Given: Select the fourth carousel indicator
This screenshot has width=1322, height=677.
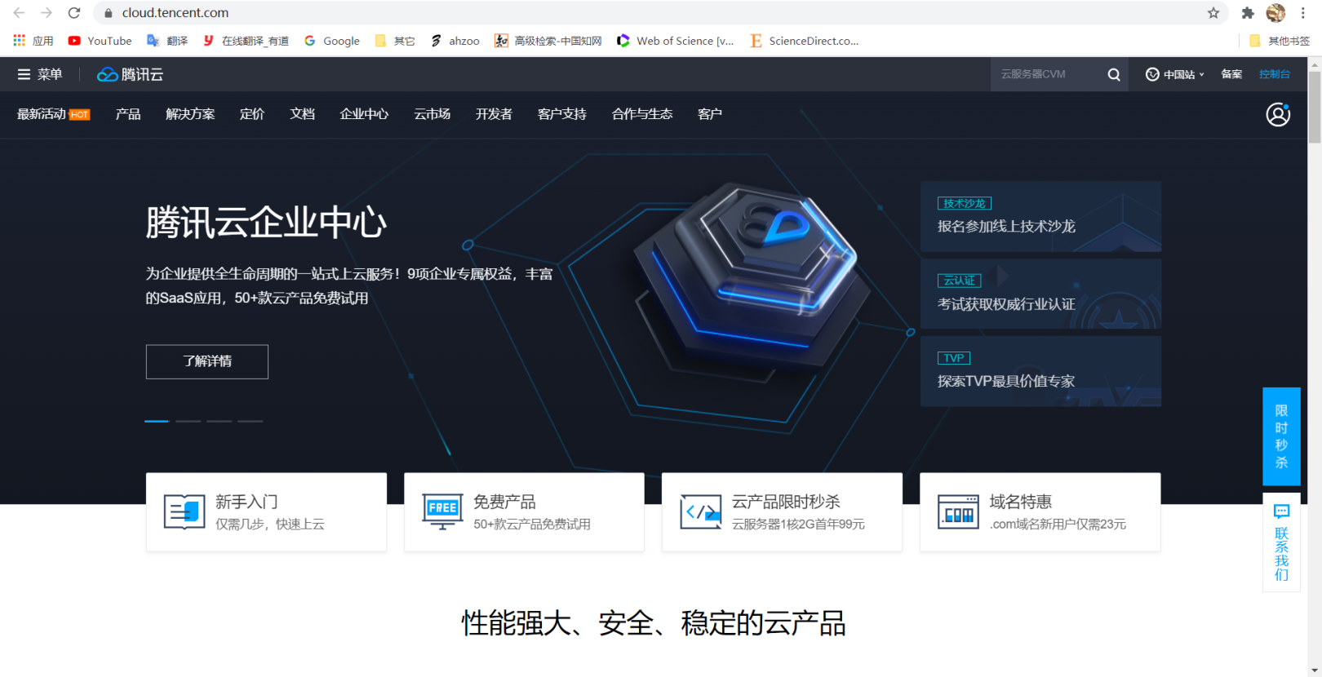Looking at the screenshot, I should 250,421.
